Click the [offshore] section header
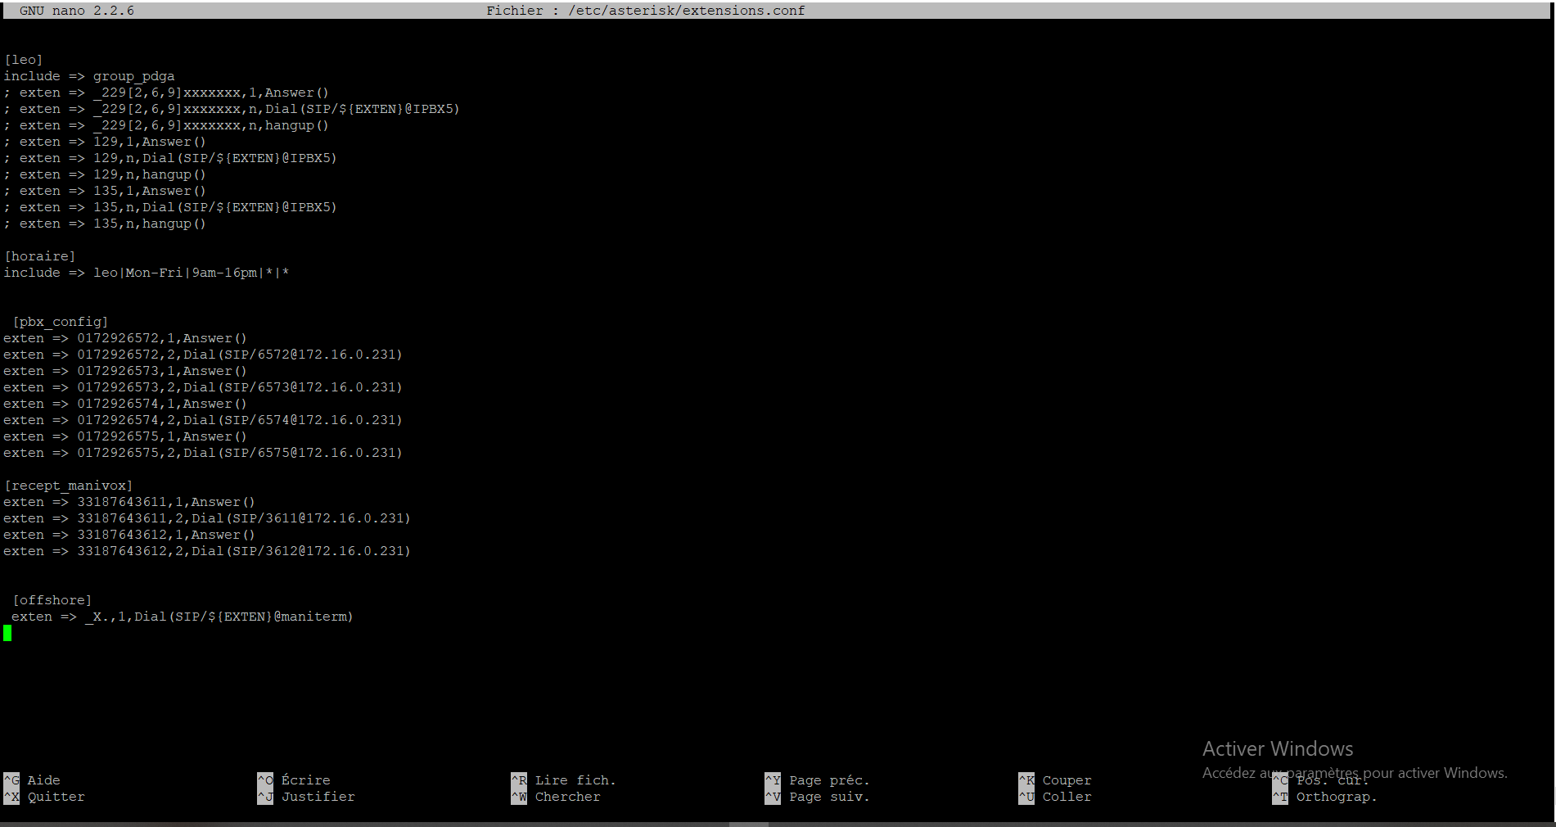Image resolution: width=1556 pixels, height=827 pixels. (x=52, y=600)
